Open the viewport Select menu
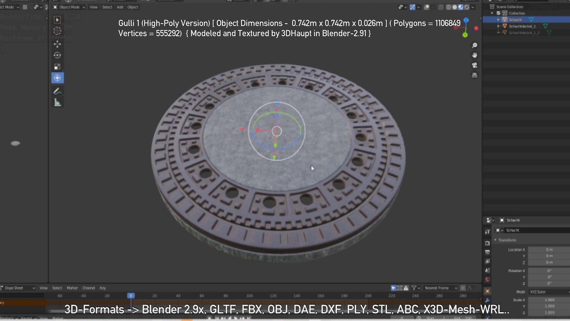The height and width of the screenshot is (321, 570). coord(107,7)
